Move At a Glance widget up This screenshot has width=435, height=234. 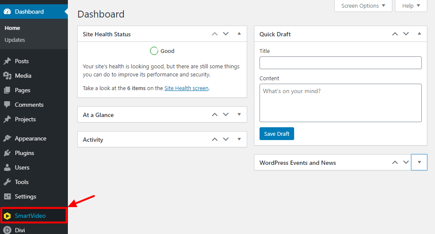point(215,114)
